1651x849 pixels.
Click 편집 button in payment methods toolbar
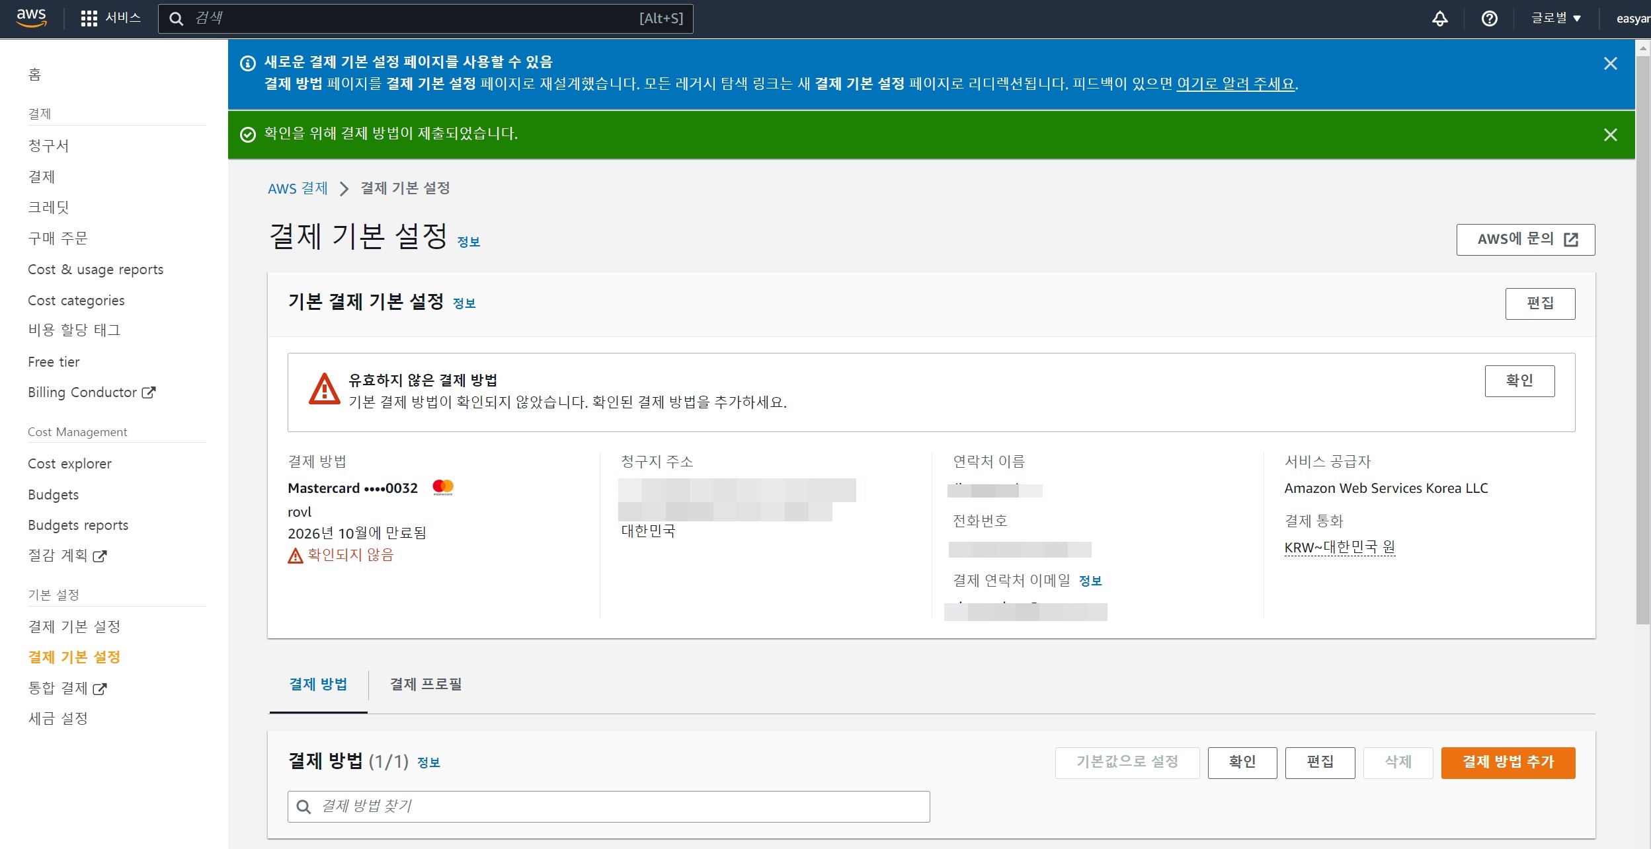pos(1320,762)
